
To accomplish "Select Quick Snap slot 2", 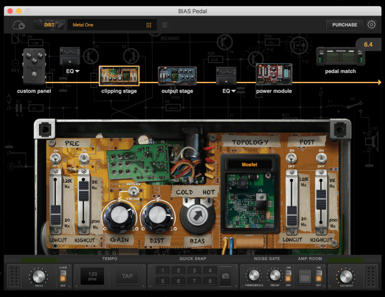I will tap(179, 270).
